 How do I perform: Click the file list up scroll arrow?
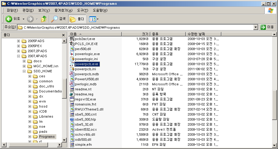point(274,34)
